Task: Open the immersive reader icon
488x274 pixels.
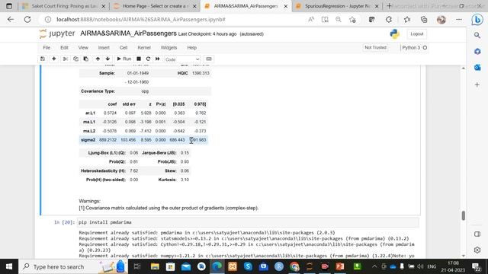Action: [325, 19]
